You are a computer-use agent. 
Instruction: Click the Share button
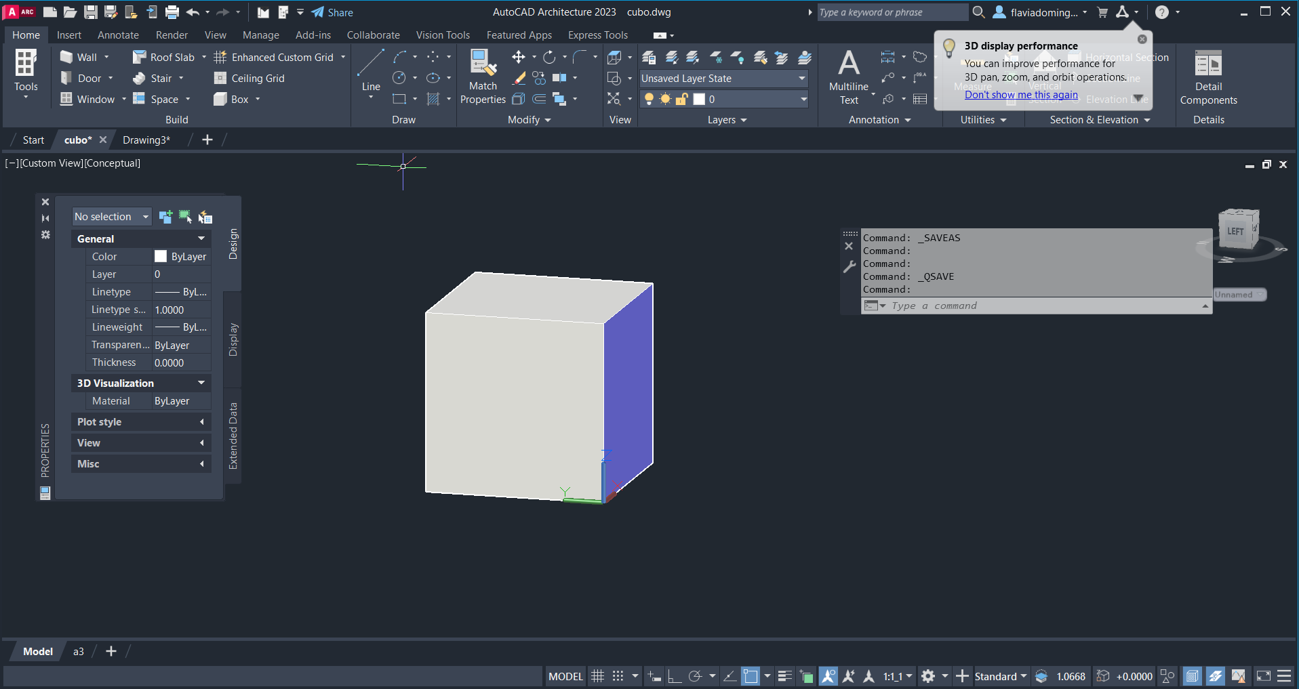(332, 12)
